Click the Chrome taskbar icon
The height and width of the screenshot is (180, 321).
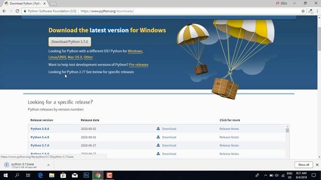point(98,175)
